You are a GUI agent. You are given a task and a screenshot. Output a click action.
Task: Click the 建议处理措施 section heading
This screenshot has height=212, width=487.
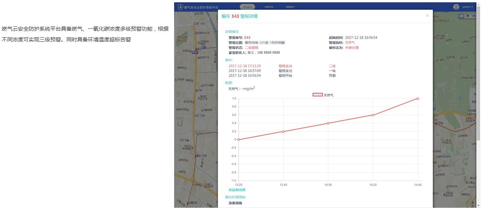point(236,197)
